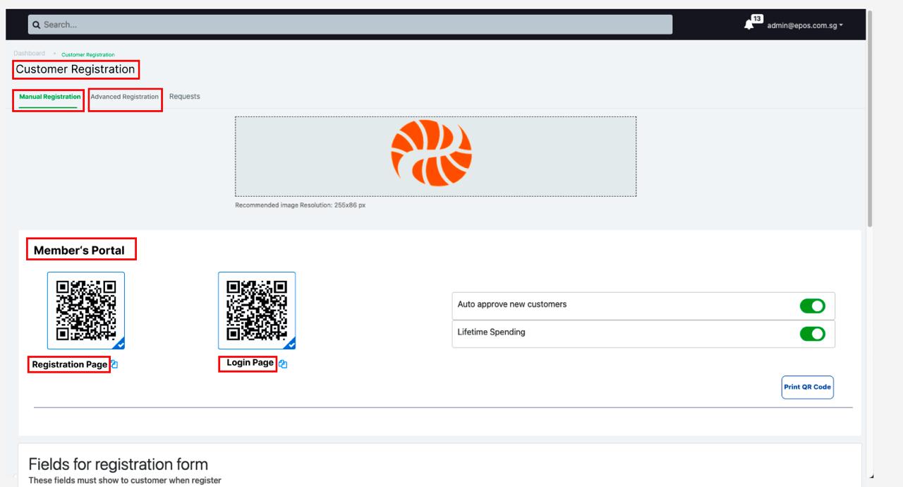903x487 pixels.
Task: Select the Registration Page QR code
Action: pos(86,311)
